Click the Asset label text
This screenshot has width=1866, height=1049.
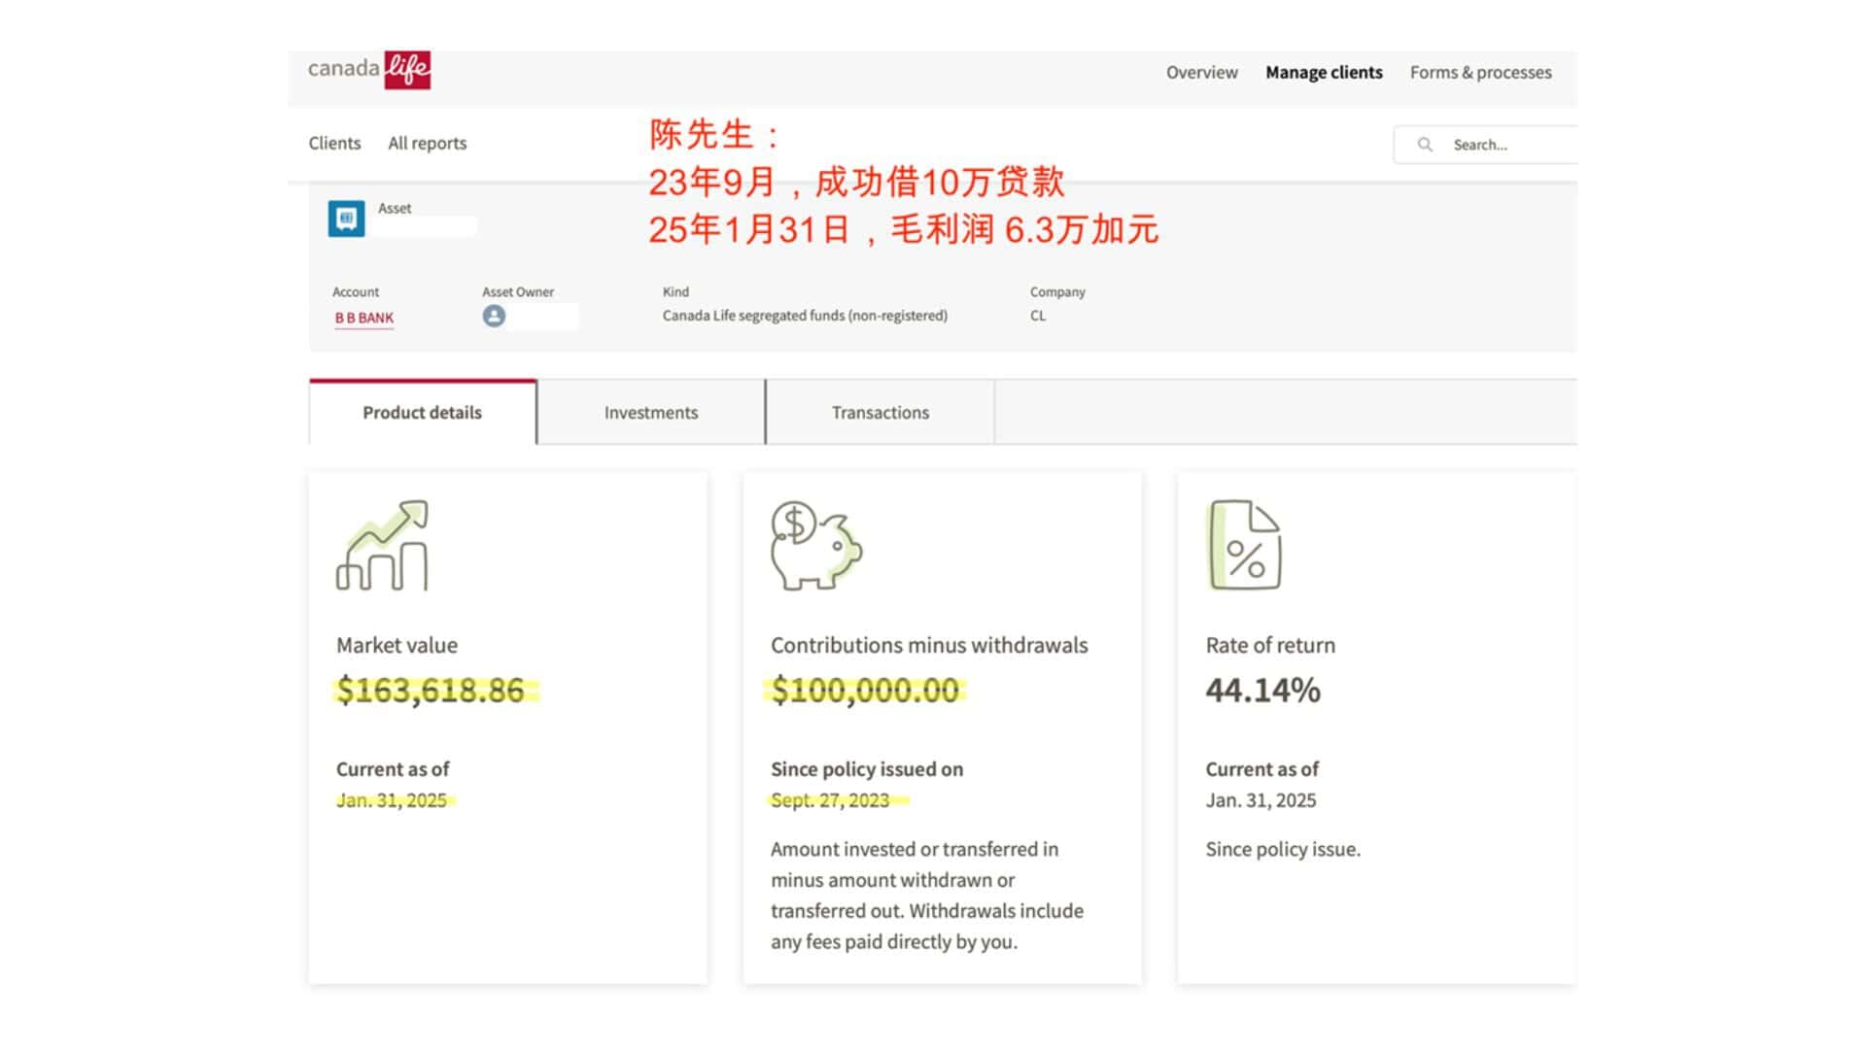[x=395, y=209]
